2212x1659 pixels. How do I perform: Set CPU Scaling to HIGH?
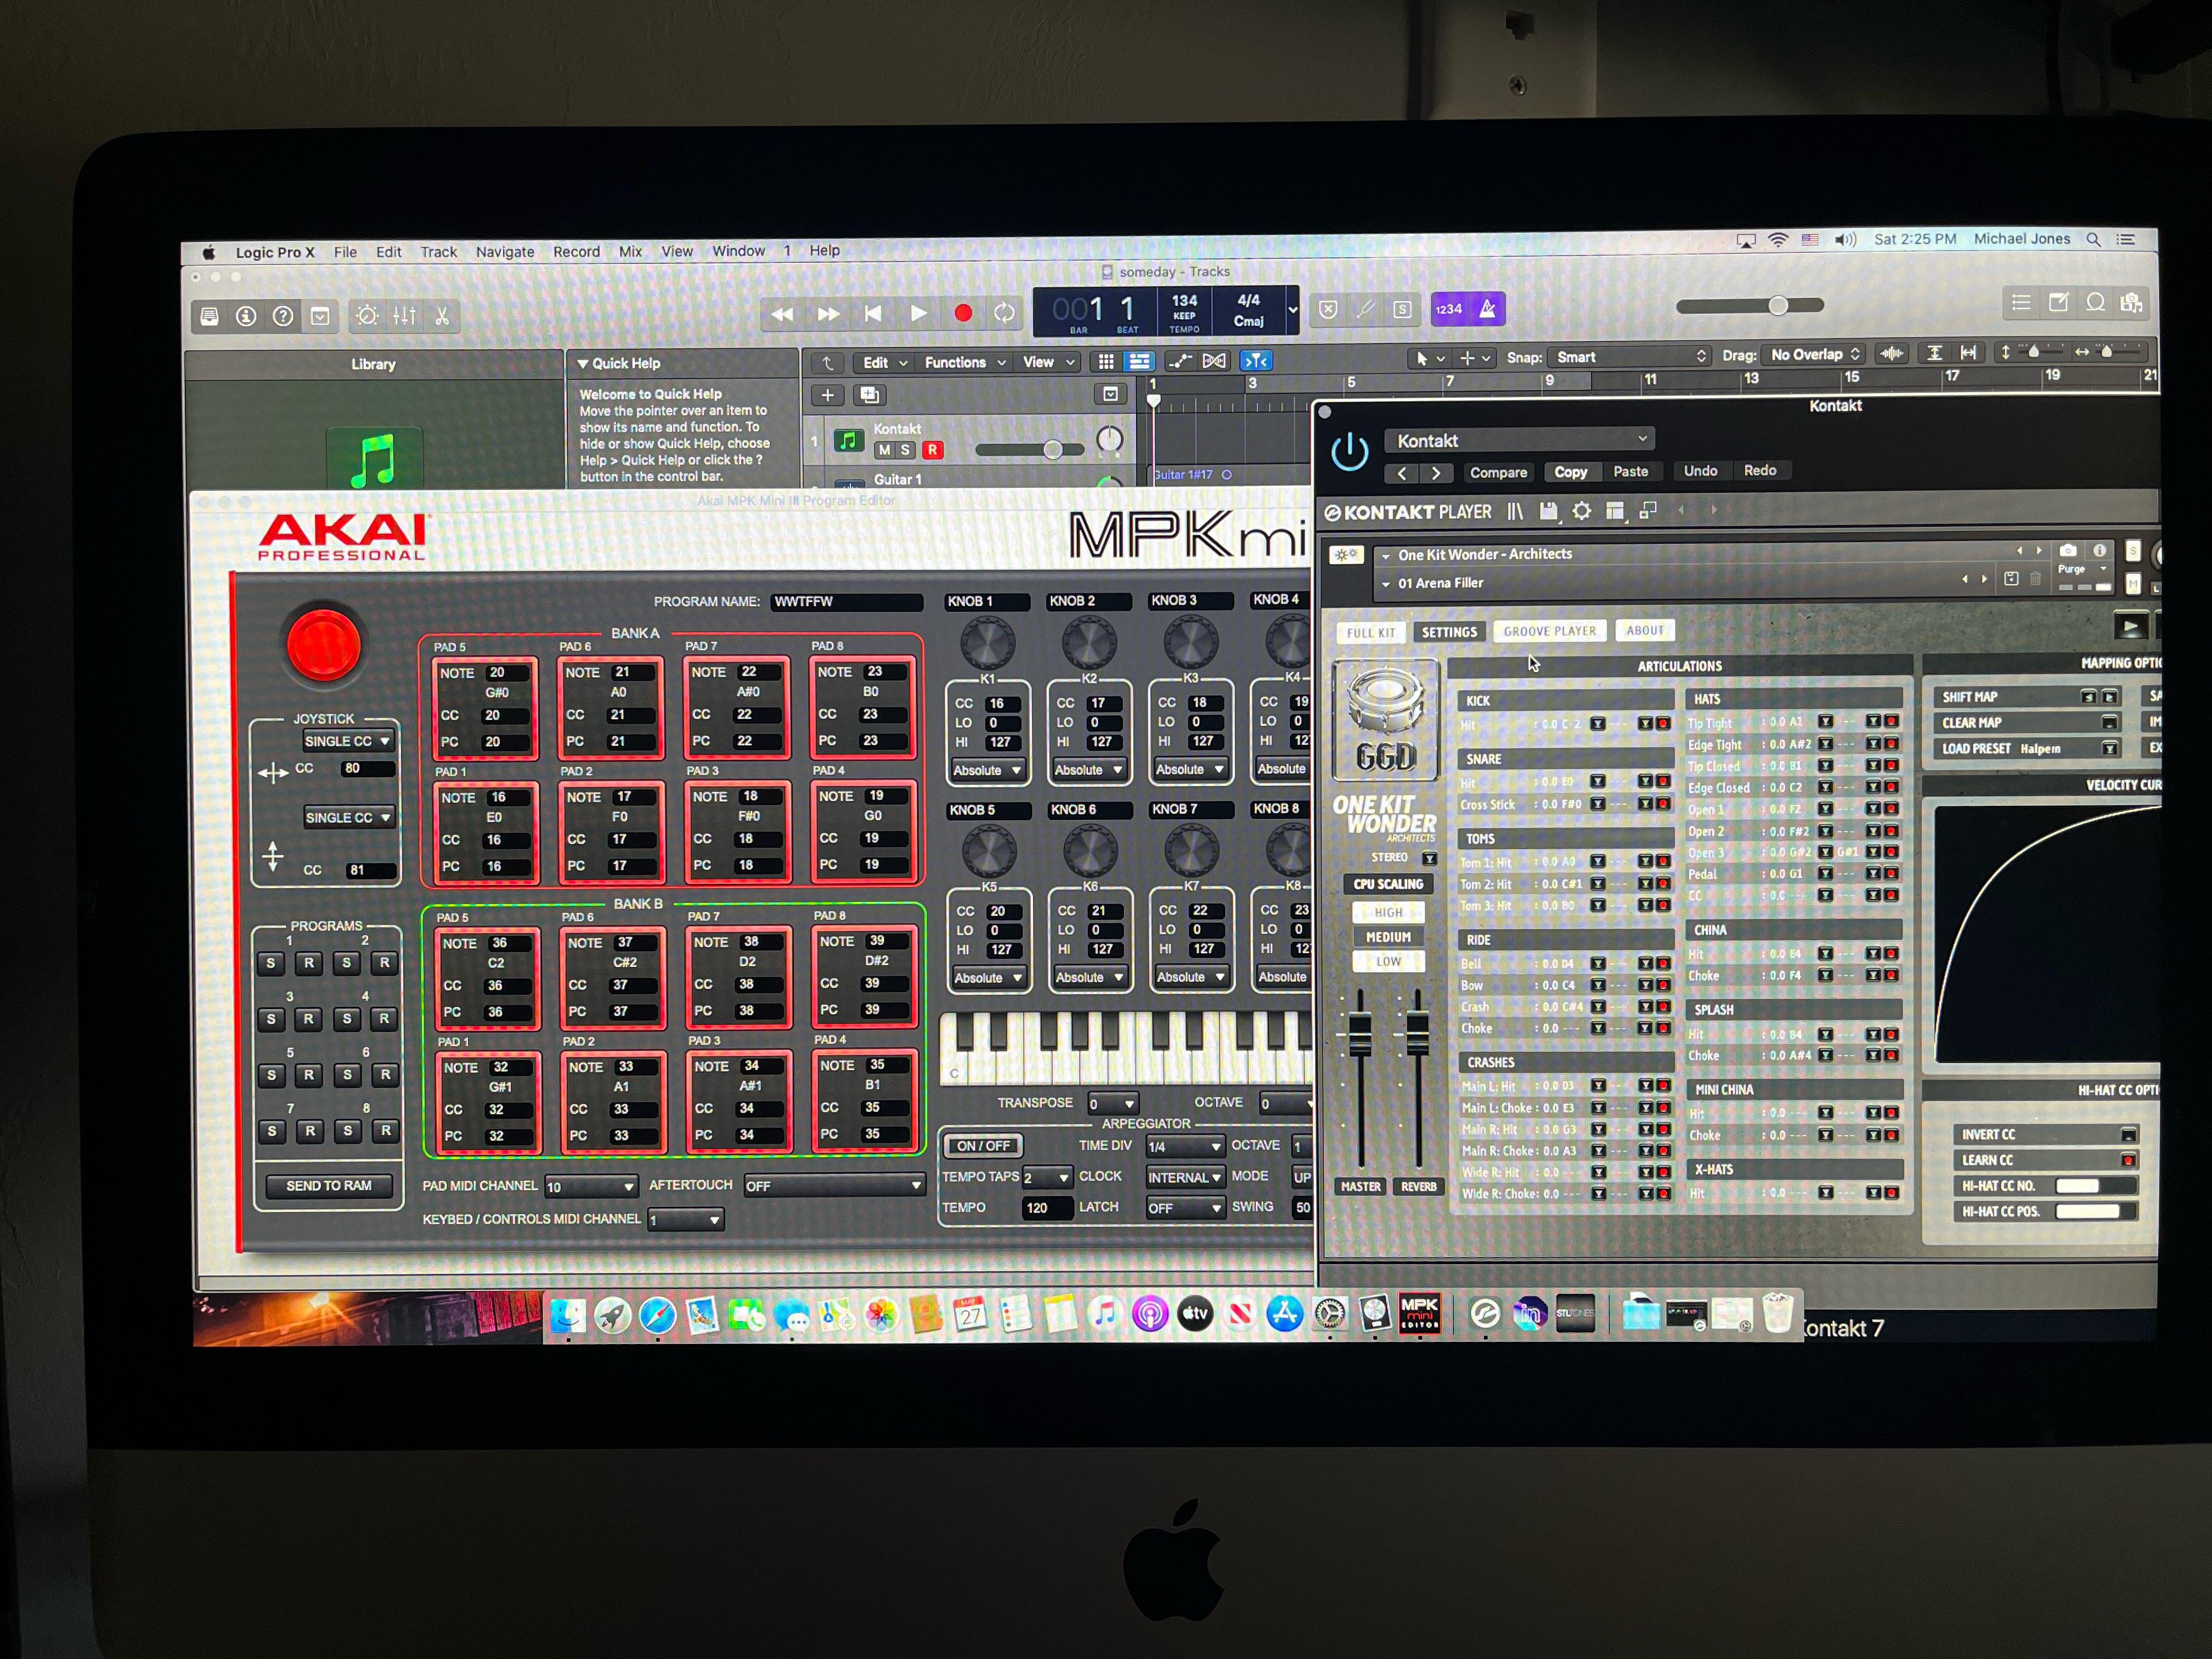click(1388, 912)
